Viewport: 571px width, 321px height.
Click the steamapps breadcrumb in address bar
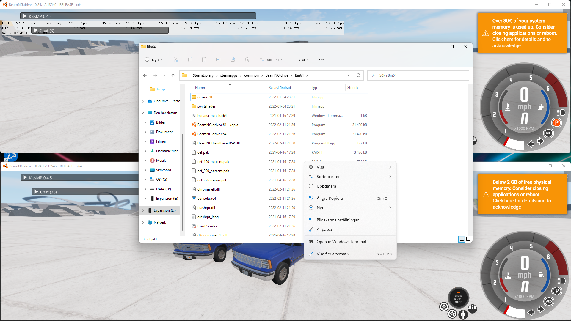pos(229,75)
